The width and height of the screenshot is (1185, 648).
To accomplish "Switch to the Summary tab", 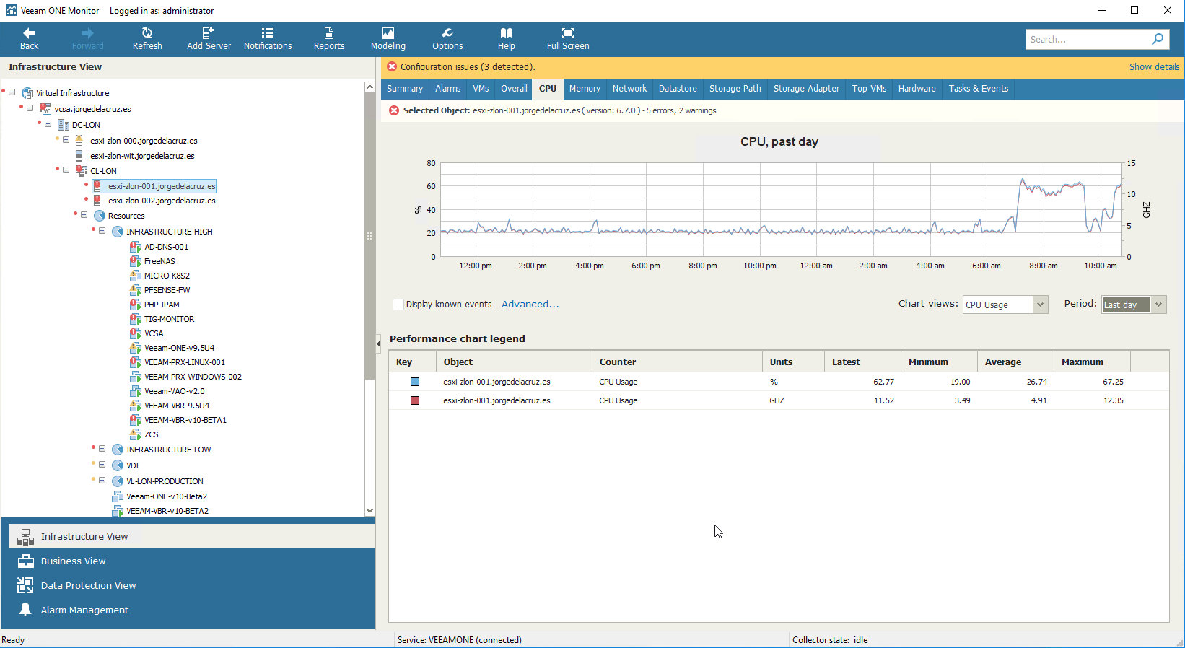I will coord(405,89).
